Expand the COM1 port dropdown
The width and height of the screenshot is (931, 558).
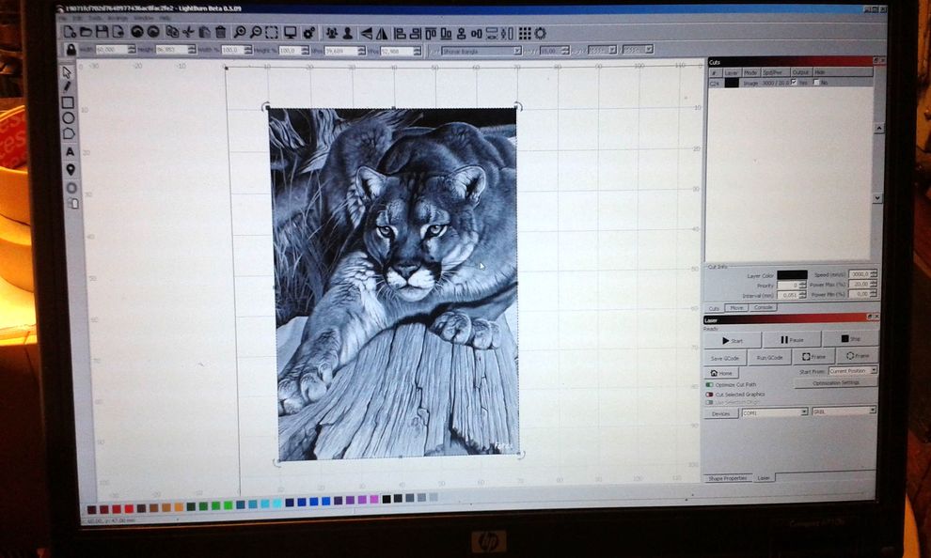point(774,411)
